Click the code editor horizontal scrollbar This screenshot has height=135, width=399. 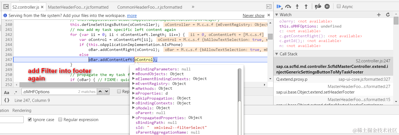(141, 85)
